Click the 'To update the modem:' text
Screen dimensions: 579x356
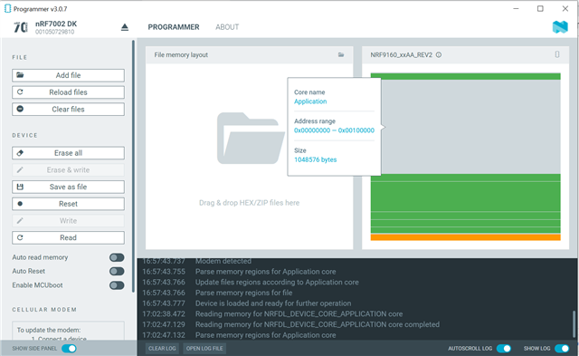pos(48,330)
